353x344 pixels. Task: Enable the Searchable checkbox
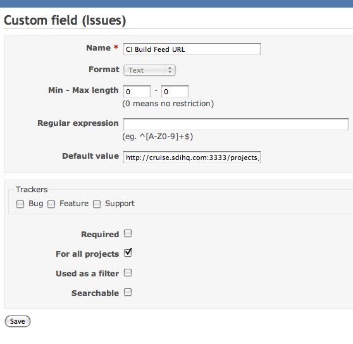click(x=128, y=292)
